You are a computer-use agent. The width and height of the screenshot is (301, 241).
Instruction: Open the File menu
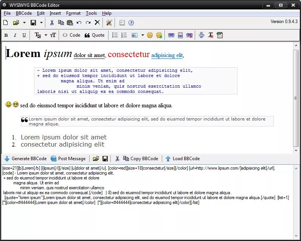[7, 13]
